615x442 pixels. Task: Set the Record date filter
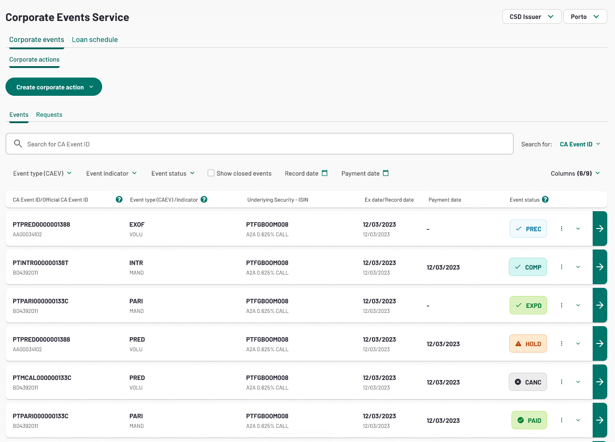click(306, 173)
